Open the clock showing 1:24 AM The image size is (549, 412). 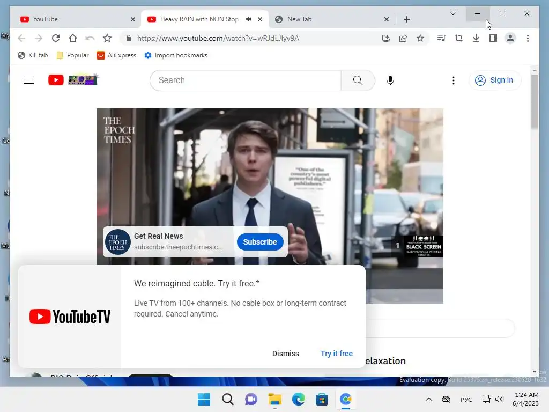pos(525,399)
